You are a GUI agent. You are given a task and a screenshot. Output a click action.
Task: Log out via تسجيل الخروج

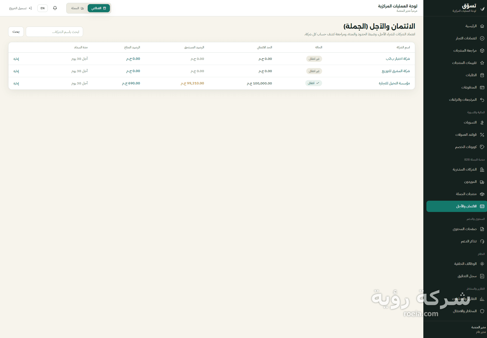point(20,8)
